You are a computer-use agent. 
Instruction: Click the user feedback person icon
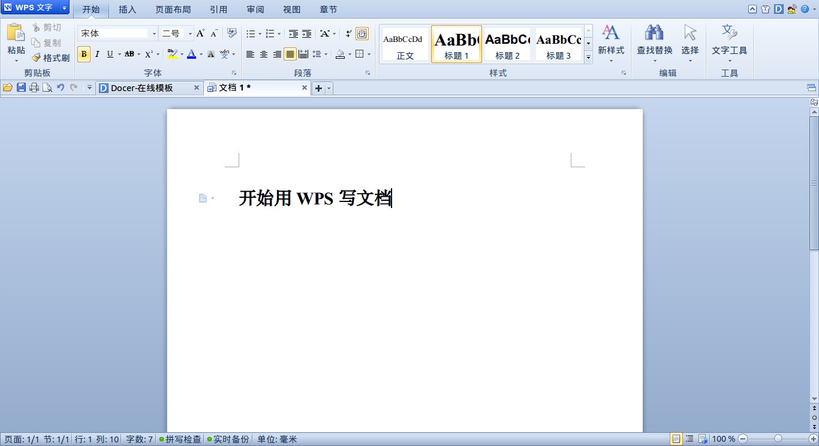click(792, 9)
